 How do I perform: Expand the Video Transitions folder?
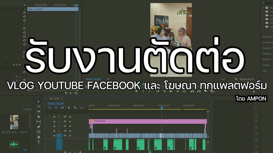pyautogui.click(x=263, y=27)
